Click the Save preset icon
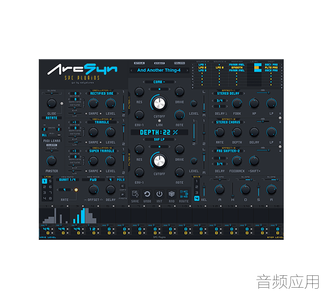The width and height of the screenshot is (323, 292). click(x=135, y=194)
